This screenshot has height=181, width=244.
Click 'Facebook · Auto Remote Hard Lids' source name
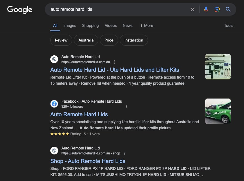tap(92, 101)
